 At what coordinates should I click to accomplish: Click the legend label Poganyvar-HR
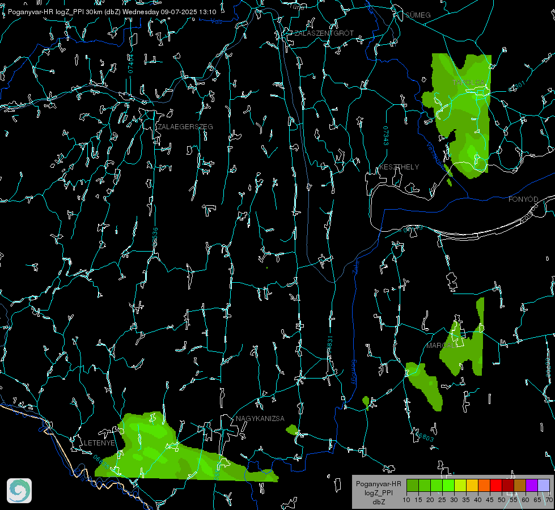[x=378, y=484]
